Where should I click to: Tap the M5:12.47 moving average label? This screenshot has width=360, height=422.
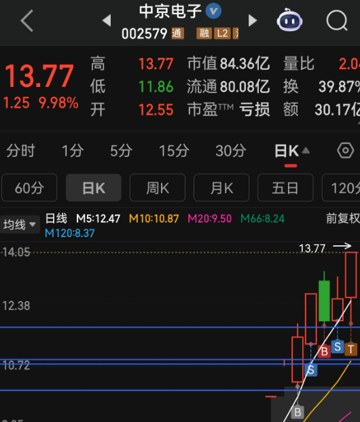pyautogui.click(x=98, y=219)
